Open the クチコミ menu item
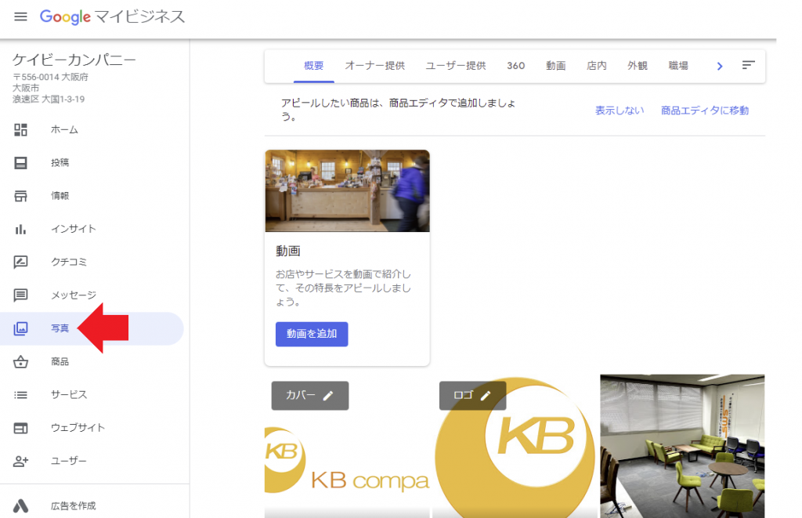Image resolution: width=802 pixels, height=518 pixels. 92,262
